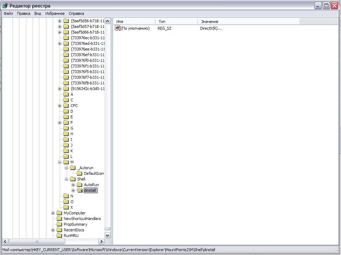The width and height of the screenshot is (341, 255).
Task: Click the DefaultIcon key folder icon
Action: tap(79, 173)
